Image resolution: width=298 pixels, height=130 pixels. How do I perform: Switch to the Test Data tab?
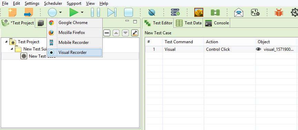[x=188, y=23]
